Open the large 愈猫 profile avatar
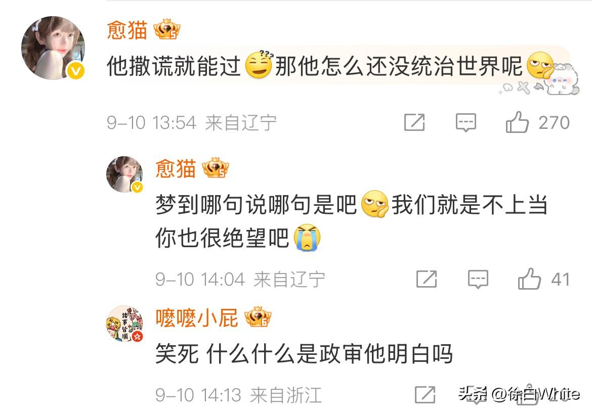Screen dimensions: 592x413 click(x=53, y=48)
